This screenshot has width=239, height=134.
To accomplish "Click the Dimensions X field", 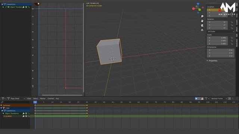I will (x=220, y=50).
